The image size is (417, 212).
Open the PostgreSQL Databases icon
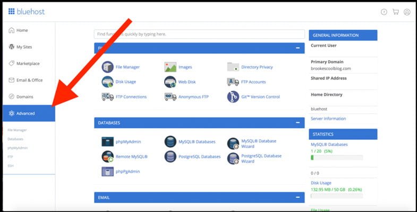pos(170,156)
